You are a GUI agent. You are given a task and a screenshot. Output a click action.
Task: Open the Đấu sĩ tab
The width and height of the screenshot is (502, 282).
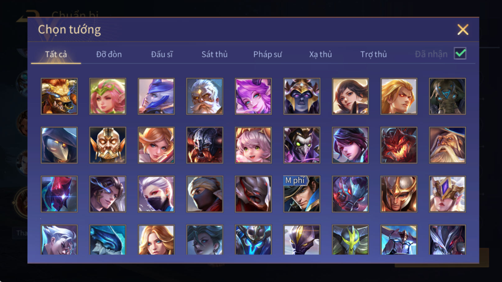click(162, 54)
